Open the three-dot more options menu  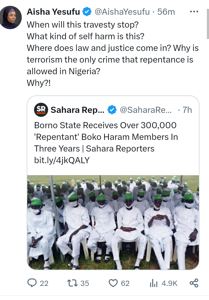tap(194, 12)
